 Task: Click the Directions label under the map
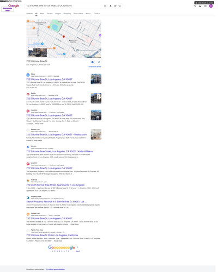click(x=92, y=66)
